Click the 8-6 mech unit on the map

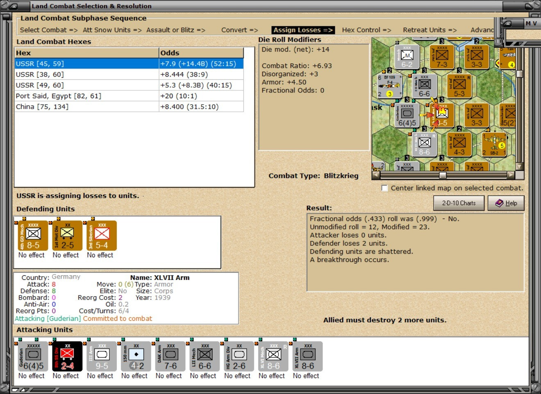[x=424, y=144]
